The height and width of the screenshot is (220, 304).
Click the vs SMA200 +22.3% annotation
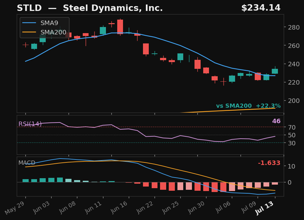pos(248,106)
